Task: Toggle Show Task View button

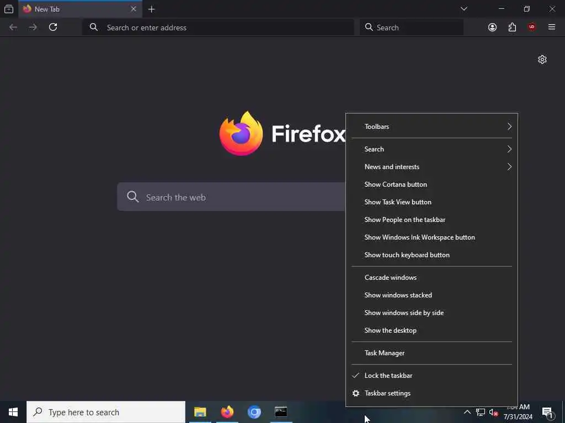Action: (431, 202)
